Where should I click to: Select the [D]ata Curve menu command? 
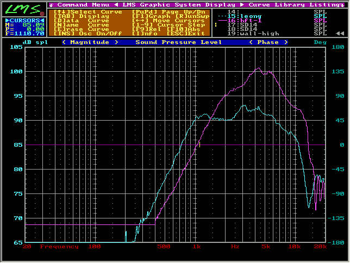(80, 21)
